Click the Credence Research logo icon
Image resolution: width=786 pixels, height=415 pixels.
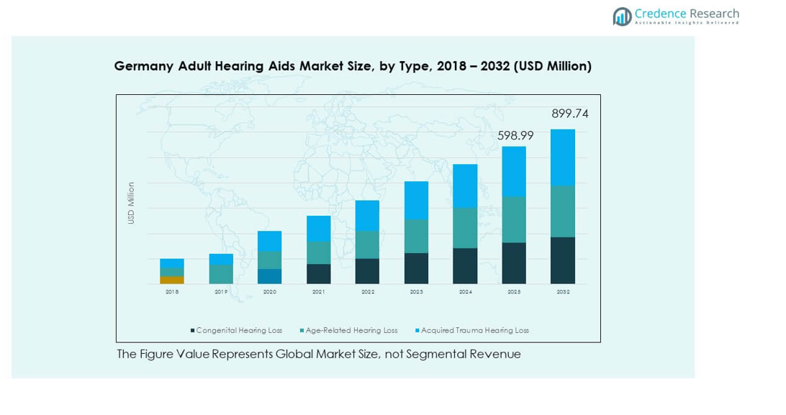click(622, 17)
